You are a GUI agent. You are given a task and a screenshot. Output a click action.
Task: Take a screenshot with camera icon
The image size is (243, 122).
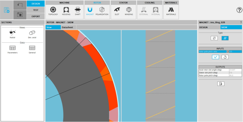pyautogui.click(x=20, y=15)
